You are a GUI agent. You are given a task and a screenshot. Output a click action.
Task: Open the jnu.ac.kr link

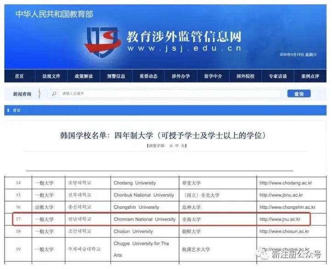pyautogui.click(x=280, y=219)
